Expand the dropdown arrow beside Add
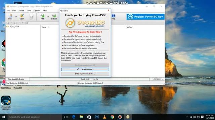The image size is (215, 120). (x=48, y=17)
